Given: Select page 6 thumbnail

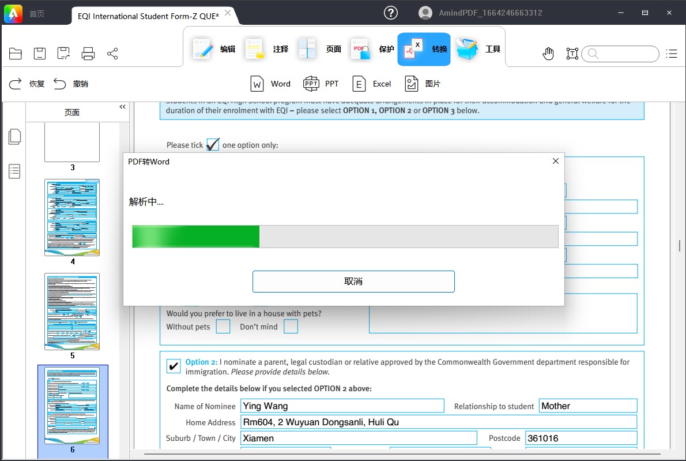Looking at the screenshot, I should tap(72, 406).
